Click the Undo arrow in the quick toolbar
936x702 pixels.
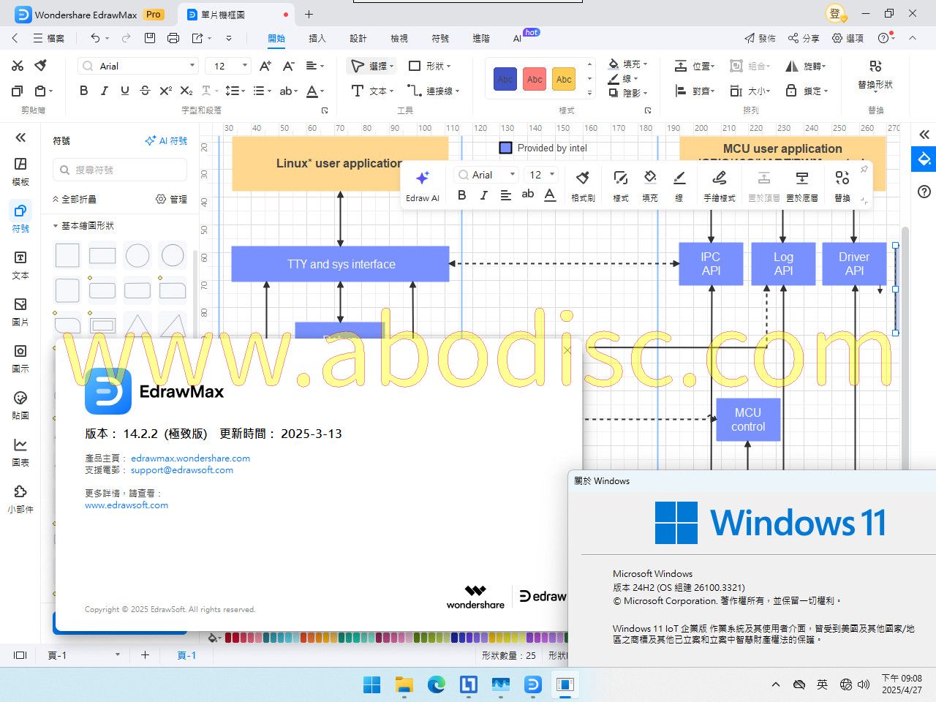(95, 38)
